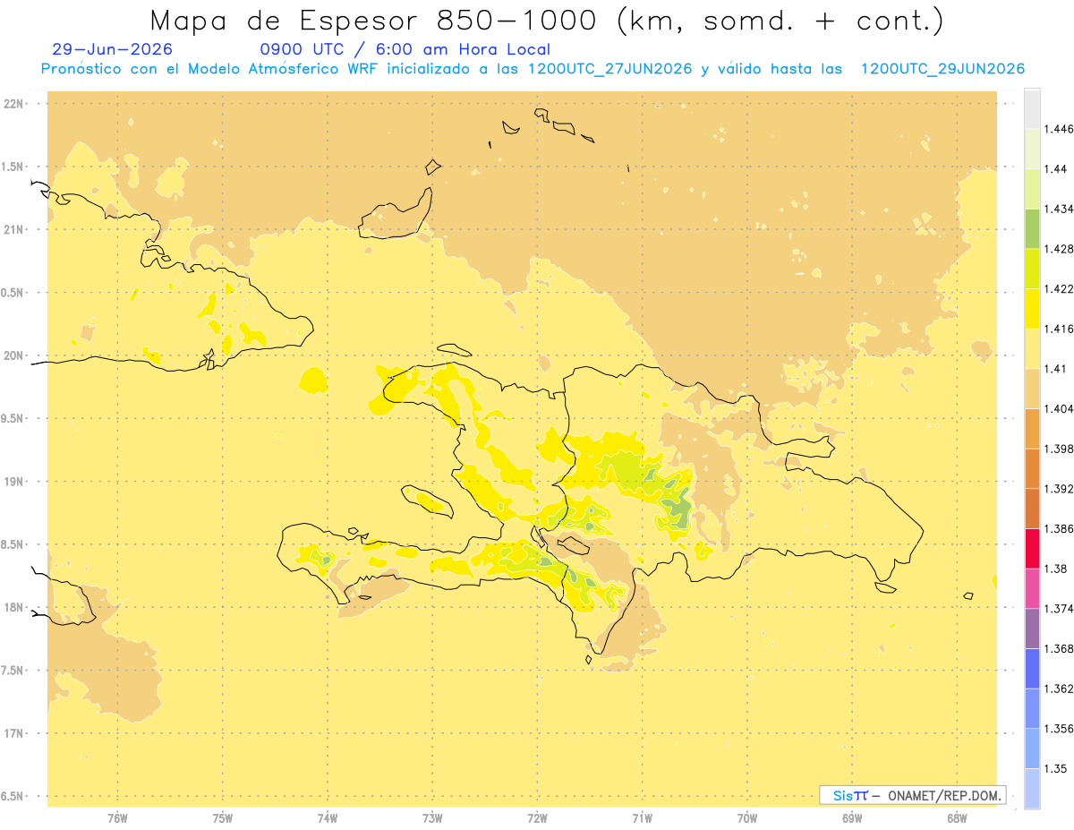Viewport: 1074px width, 830px height.
Task: Click the '71W' longitude label
Action: pyautogui.click(x=643, y=818)
